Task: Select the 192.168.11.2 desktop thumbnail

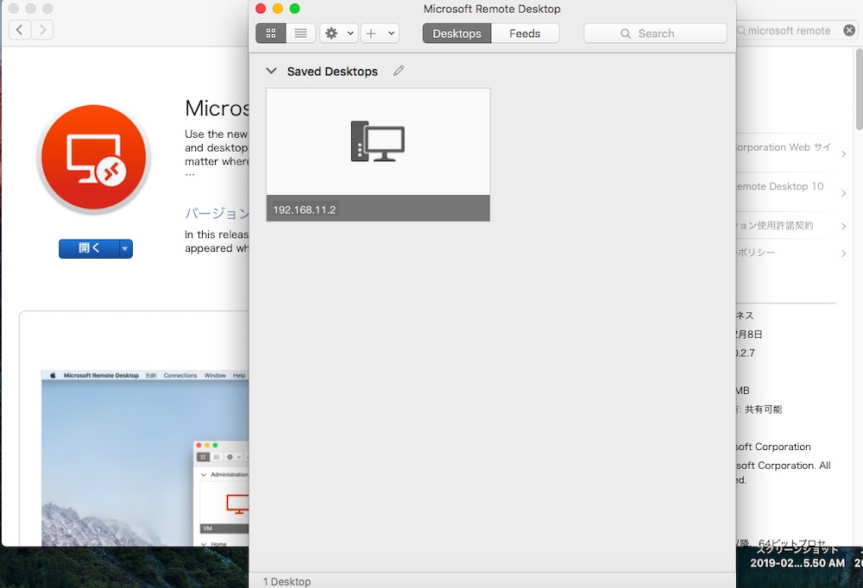Action: pyautogui.click(x=378, y=154)
